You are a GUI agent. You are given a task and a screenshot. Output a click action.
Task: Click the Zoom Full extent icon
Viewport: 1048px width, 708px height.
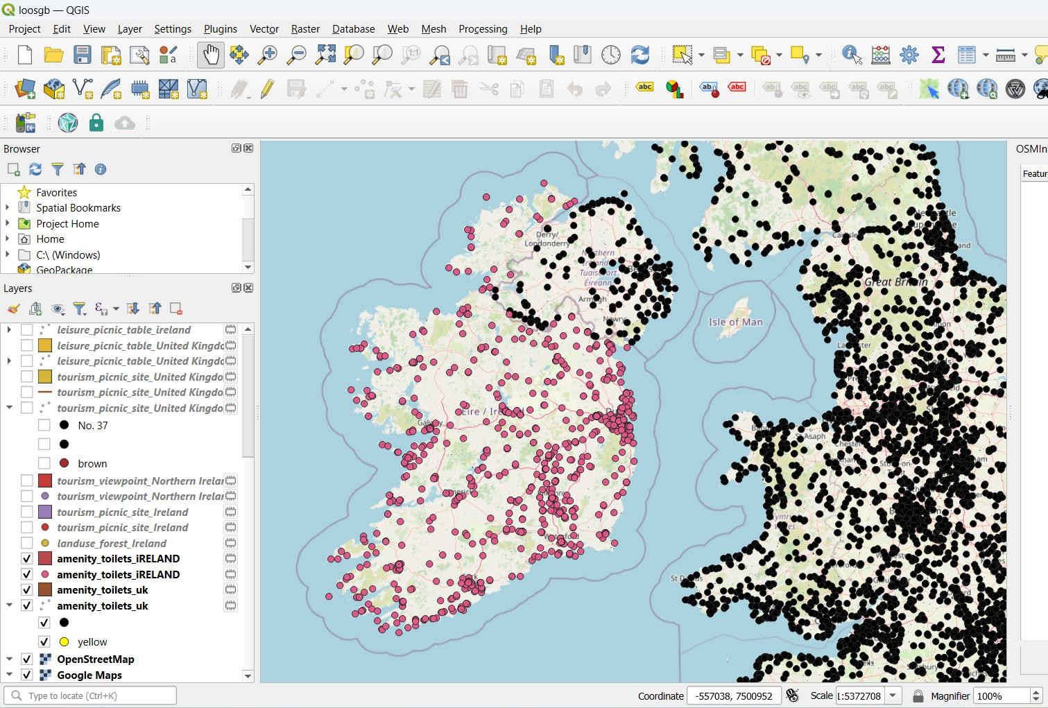(x=325, y=55)
